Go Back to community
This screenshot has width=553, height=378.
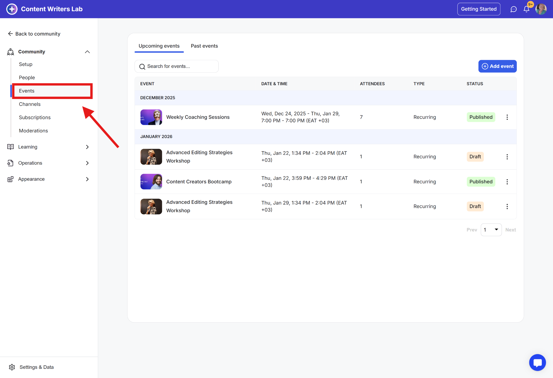click(34, 34)
